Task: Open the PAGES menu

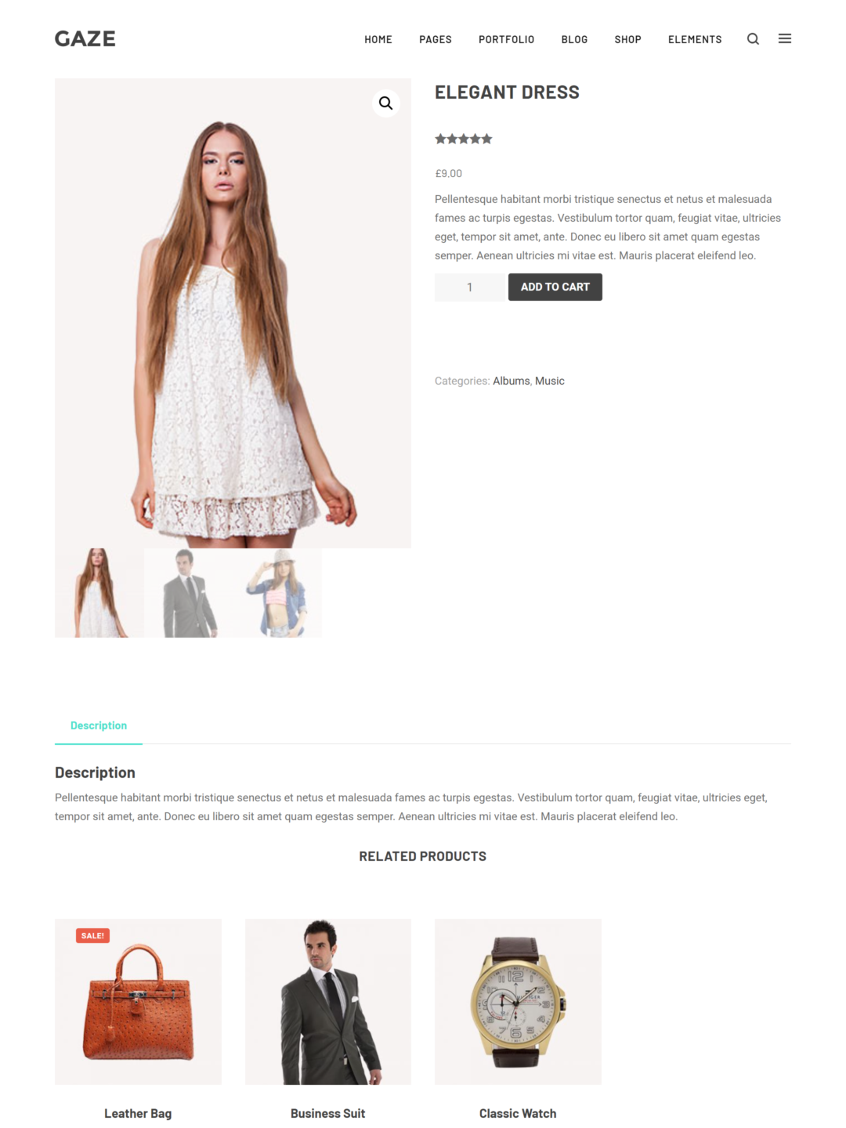Action: click(x=436, y=39)
